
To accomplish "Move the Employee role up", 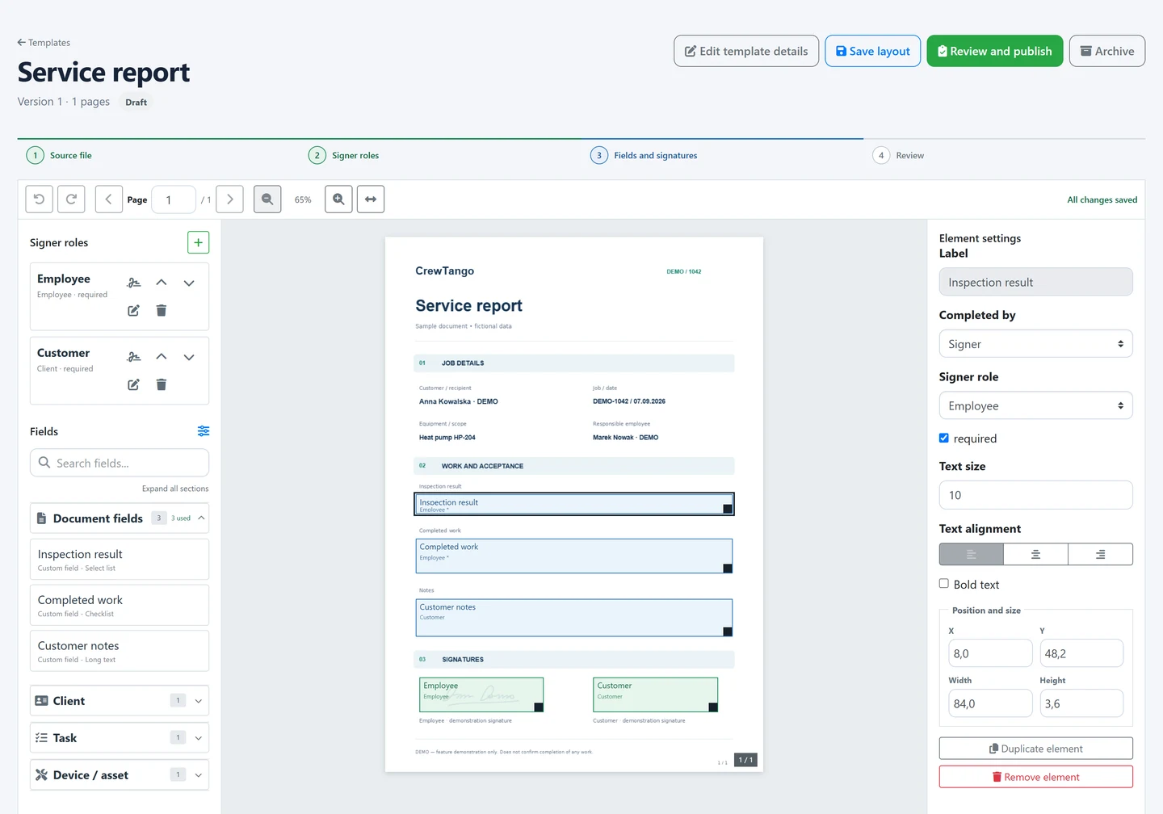I will (162, 283).
